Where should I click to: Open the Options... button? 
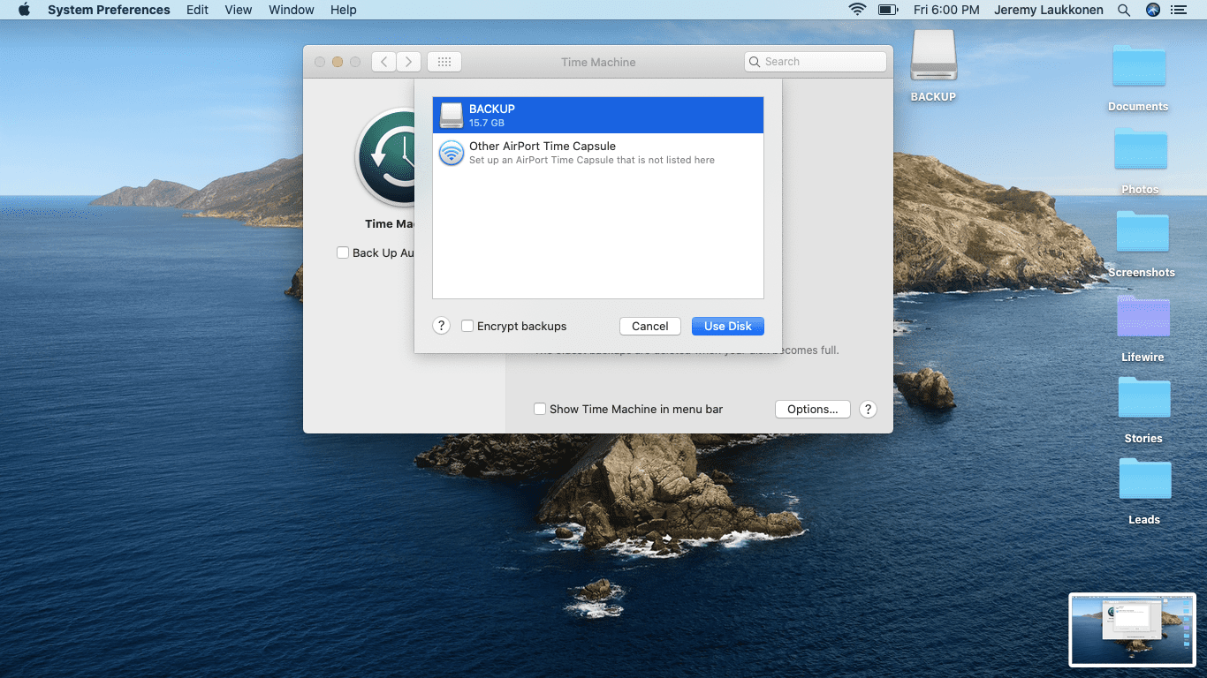tap(813, 409)
